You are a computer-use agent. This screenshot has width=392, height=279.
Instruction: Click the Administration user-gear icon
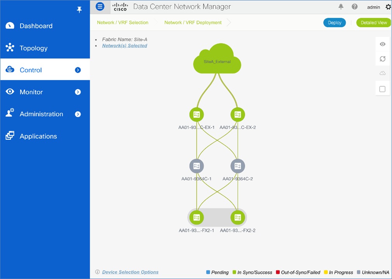tap(10, 113)
